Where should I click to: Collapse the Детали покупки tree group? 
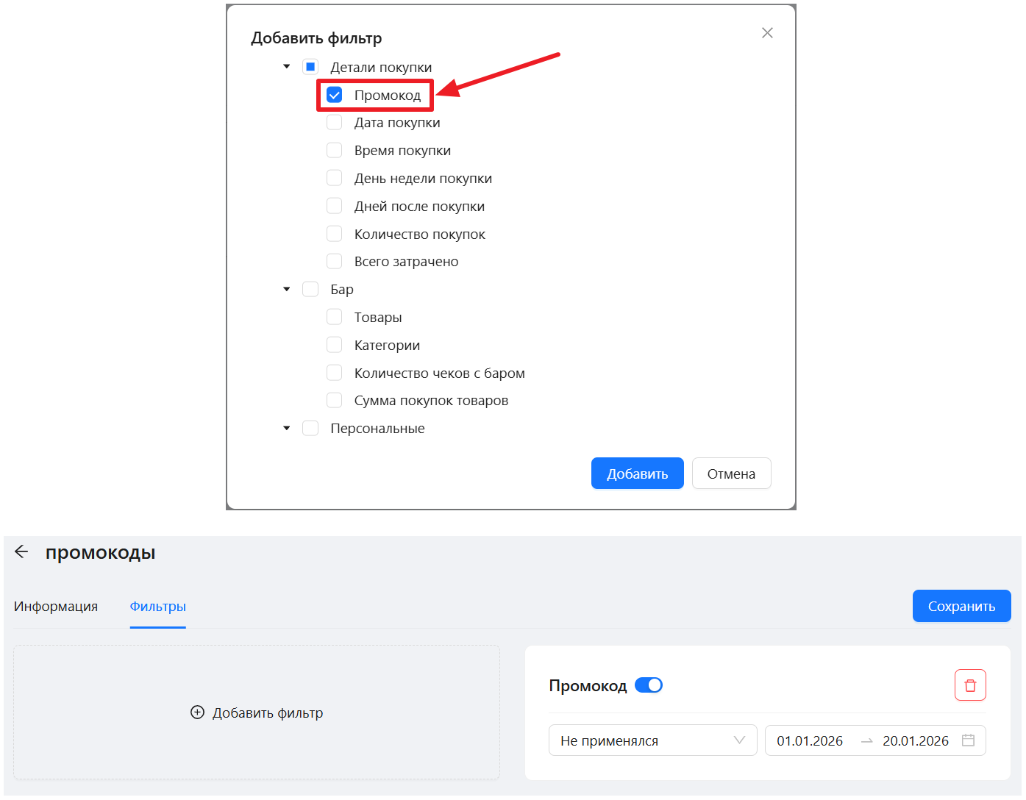pyautogui.click(x=287, y=67)
